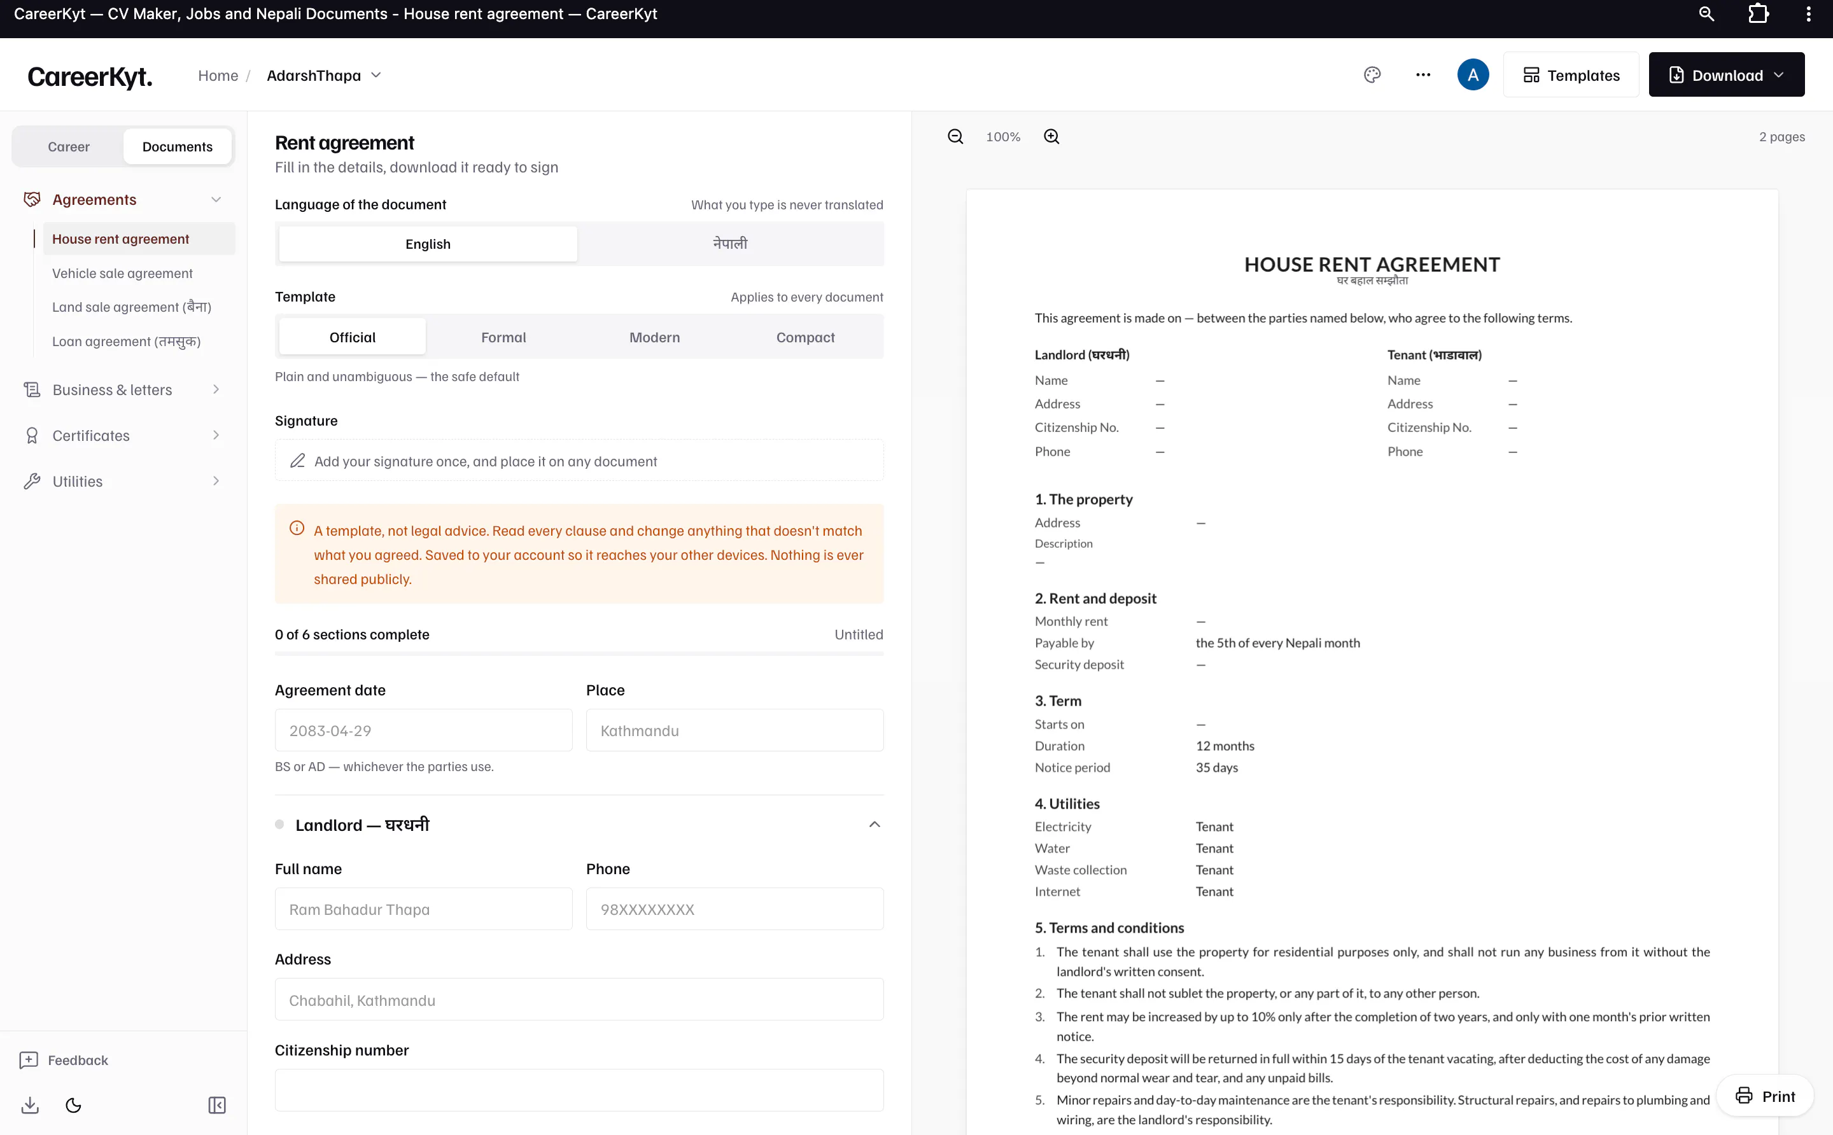Click '0 of 6 sections complete' text
Viewport: 1833px width, 1135px height.
[351, 634]
